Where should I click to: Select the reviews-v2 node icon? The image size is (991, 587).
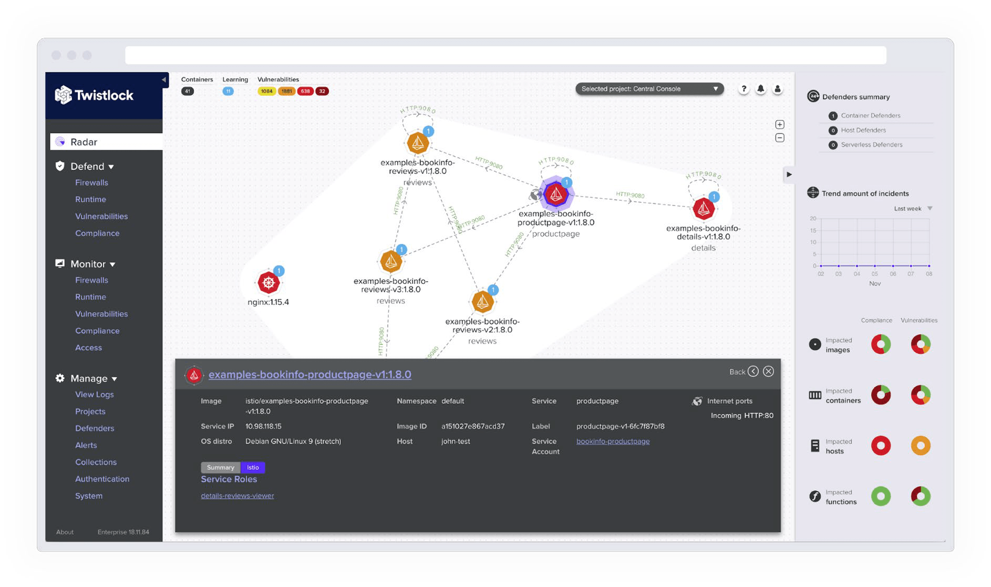tap(482, 302)
